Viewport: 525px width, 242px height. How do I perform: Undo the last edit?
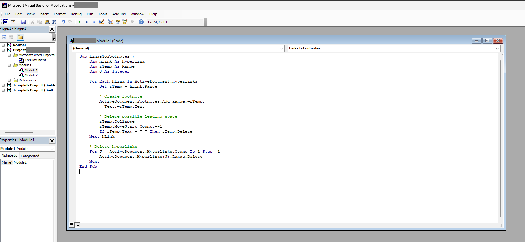tap(63, 22)
